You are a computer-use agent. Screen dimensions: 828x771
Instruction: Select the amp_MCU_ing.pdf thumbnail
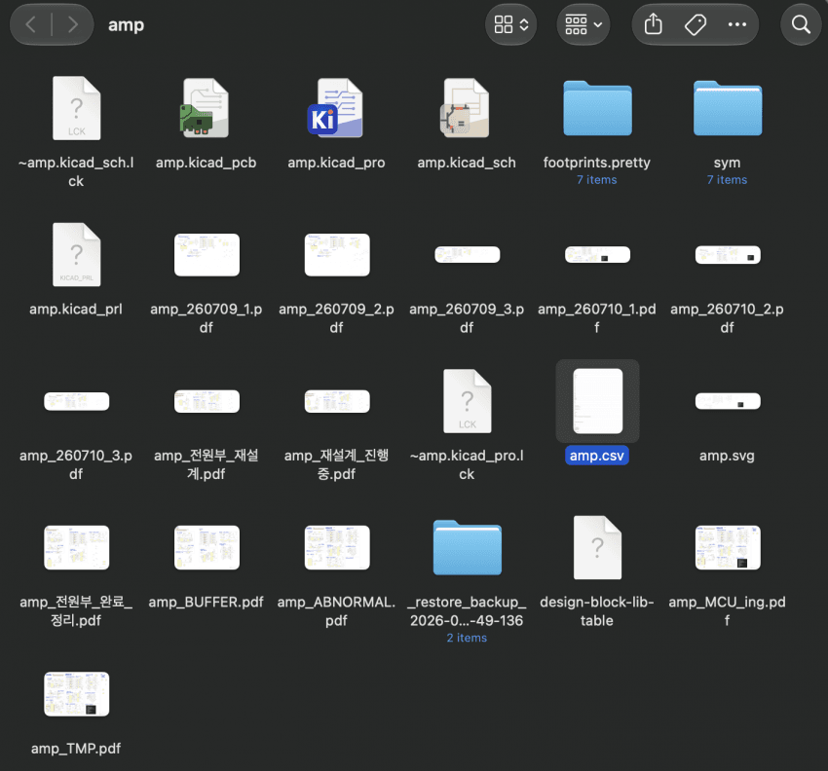[728, 548]
